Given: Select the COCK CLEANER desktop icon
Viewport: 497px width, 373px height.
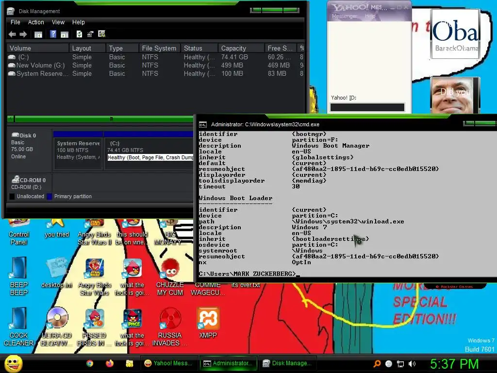Looking at the screenshot, I should coord(19,327).
